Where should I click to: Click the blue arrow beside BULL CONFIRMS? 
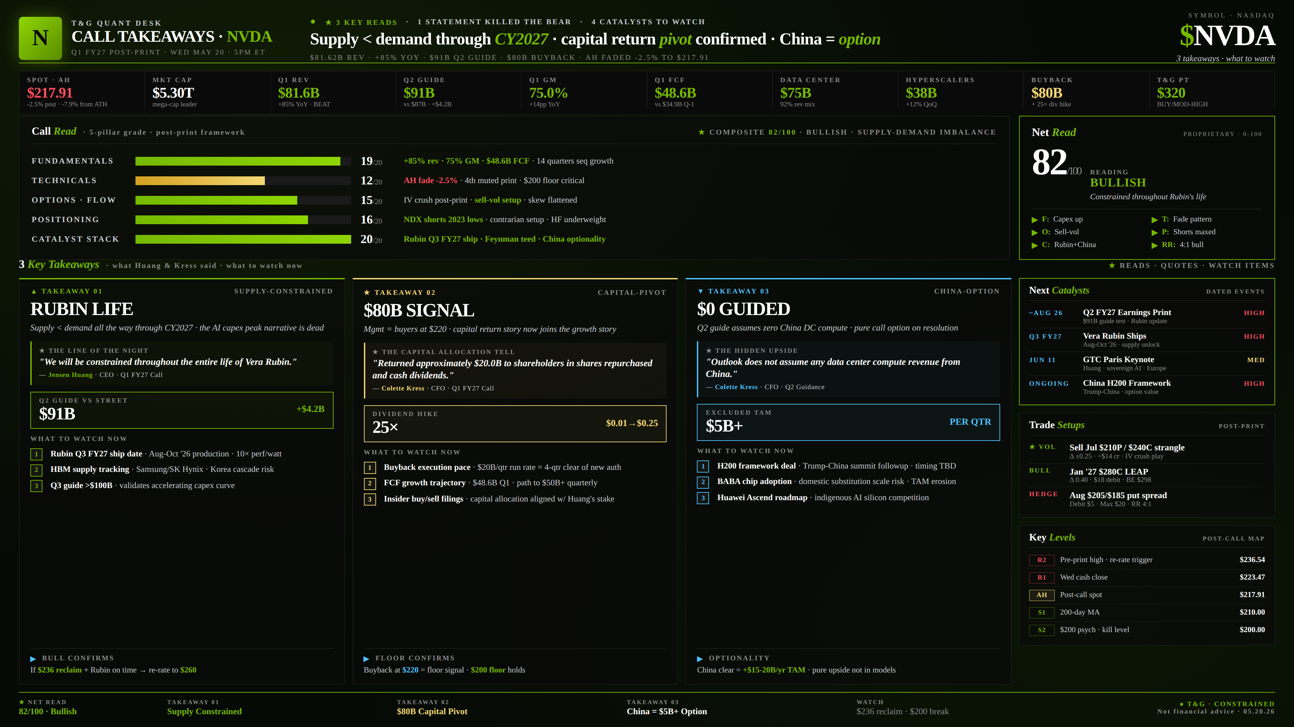[33, 659]
